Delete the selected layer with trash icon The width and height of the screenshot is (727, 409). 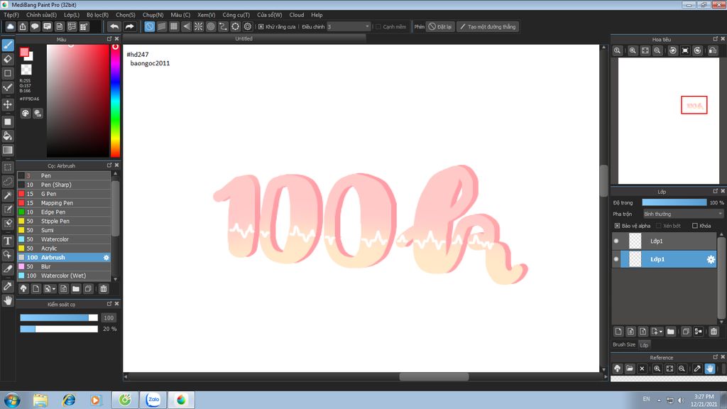714,331
